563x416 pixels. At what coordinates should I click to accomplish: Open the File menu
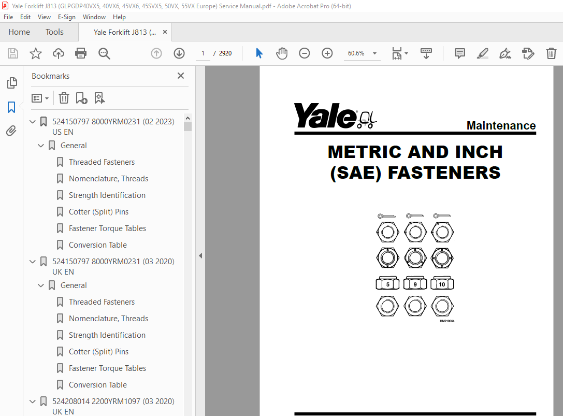coord(8,17)
